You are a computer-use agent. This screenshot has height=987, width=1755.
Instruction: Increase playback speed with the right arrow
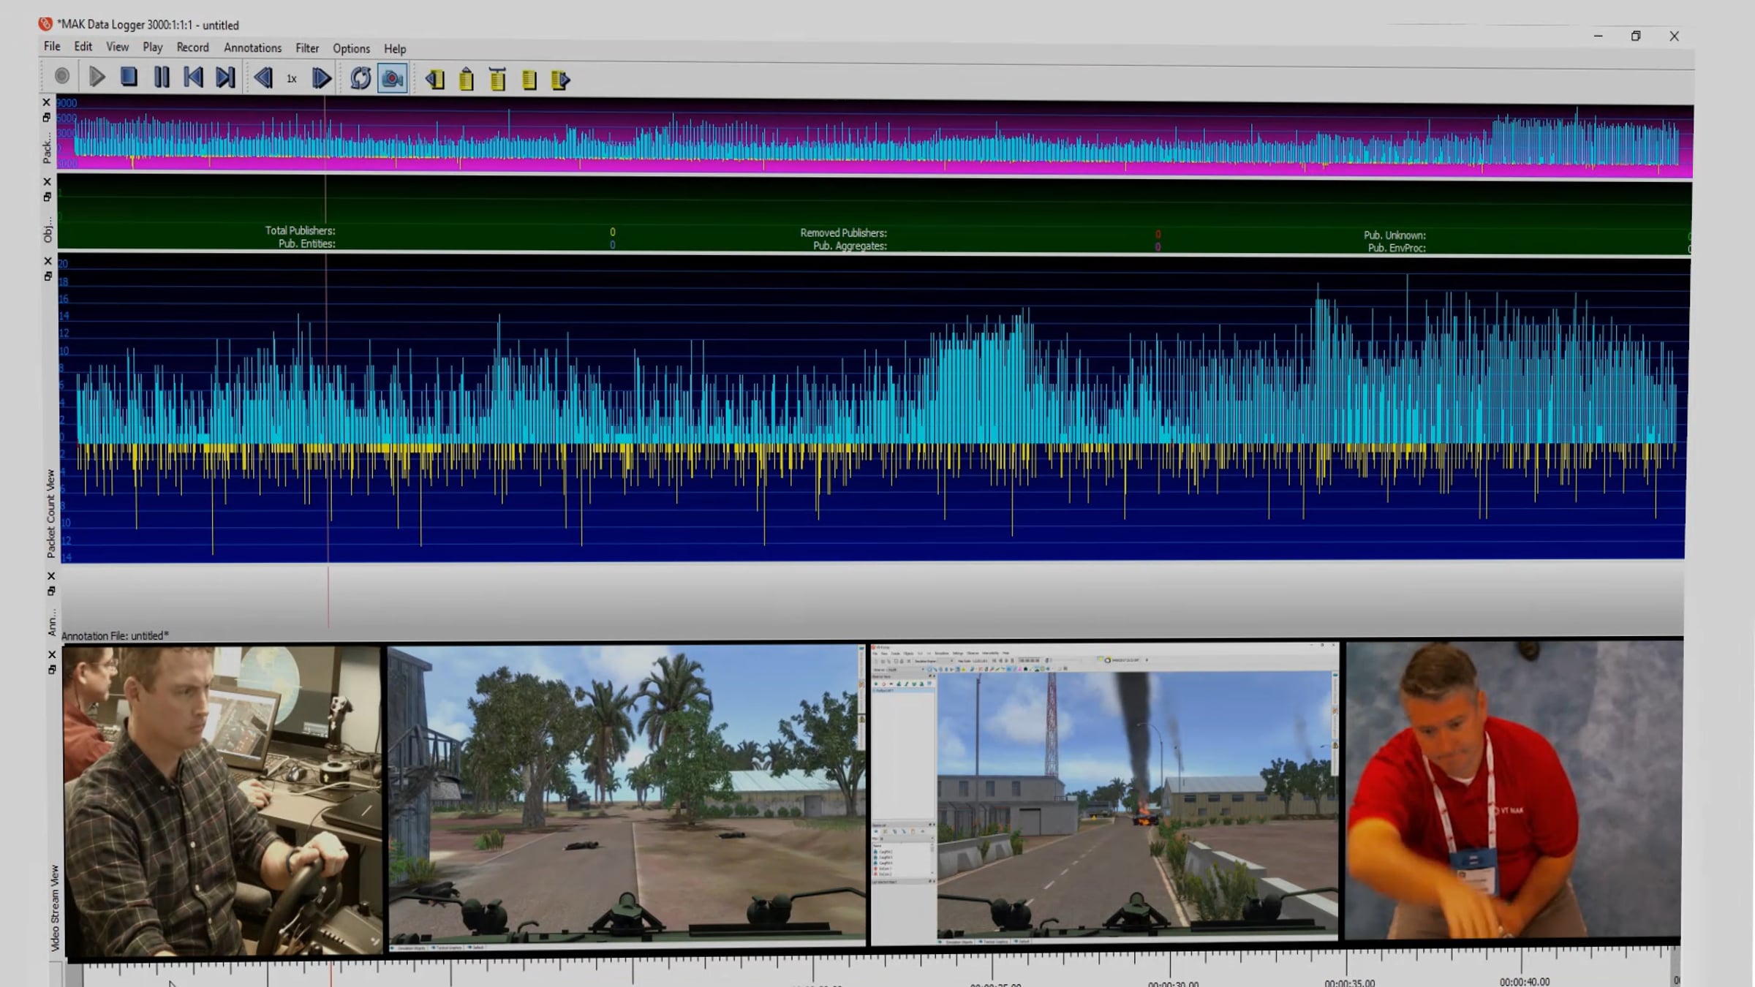pos(321,78)
